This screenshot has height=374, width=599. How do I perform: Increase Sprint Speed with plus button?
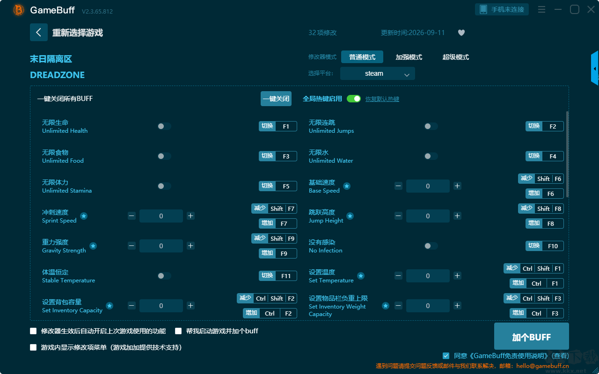click(x=190, y=216)
